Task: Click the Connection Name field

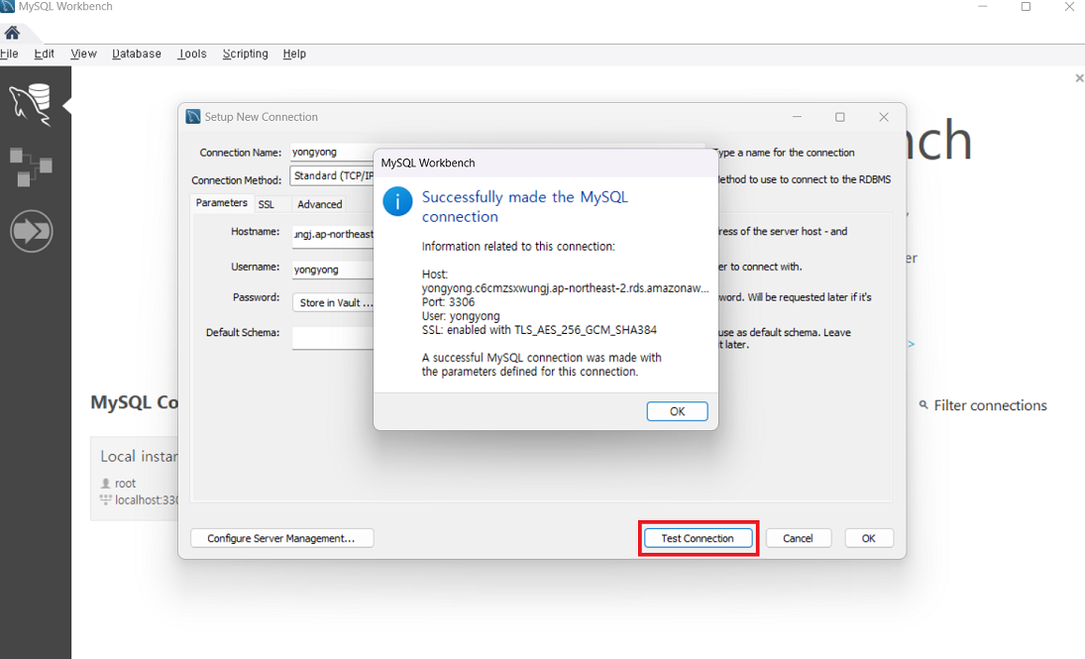Action: pyautogui.click(x=332, y=152)
